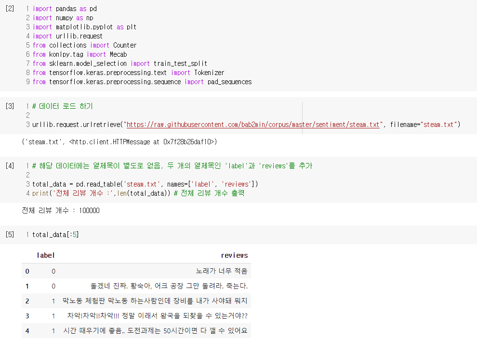Image resolution: width=477 pixels, height=339 pixels.
Task: Click the 'import urllib.request' line
Action: tap(67, 36)
